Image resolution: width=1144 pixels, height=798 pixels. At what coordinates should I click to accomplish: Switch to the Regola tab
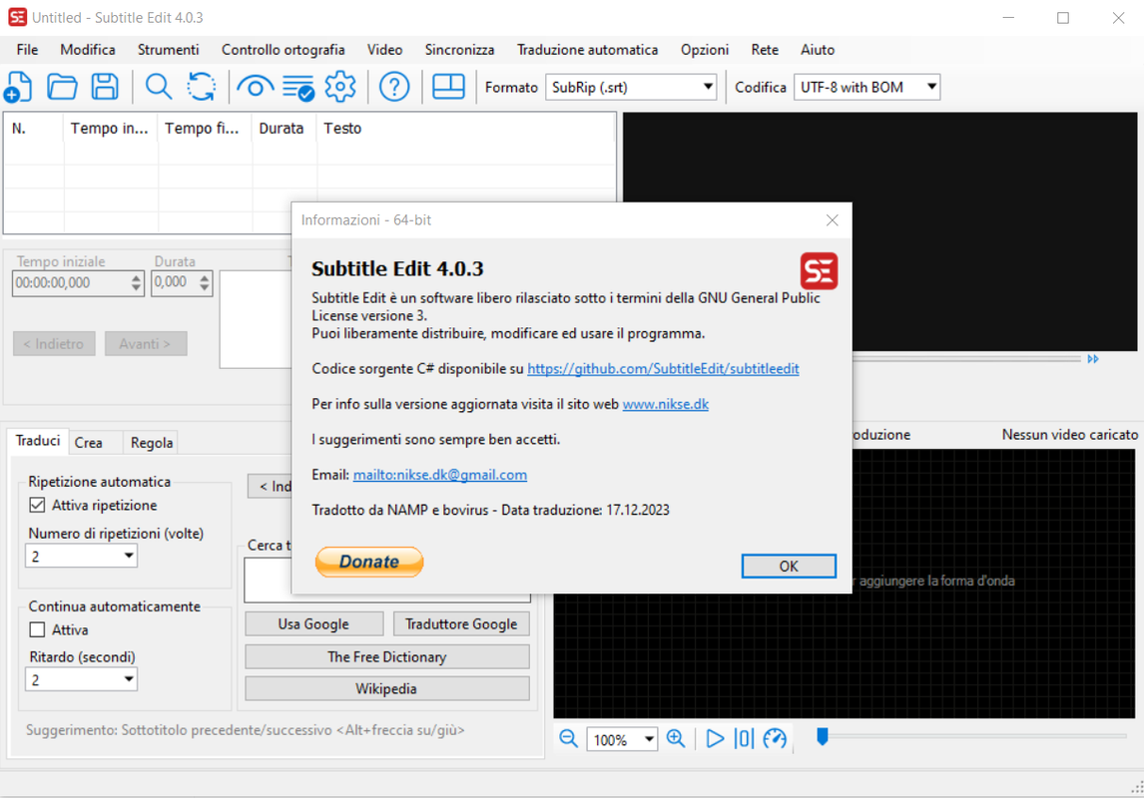tap(152, 443)
